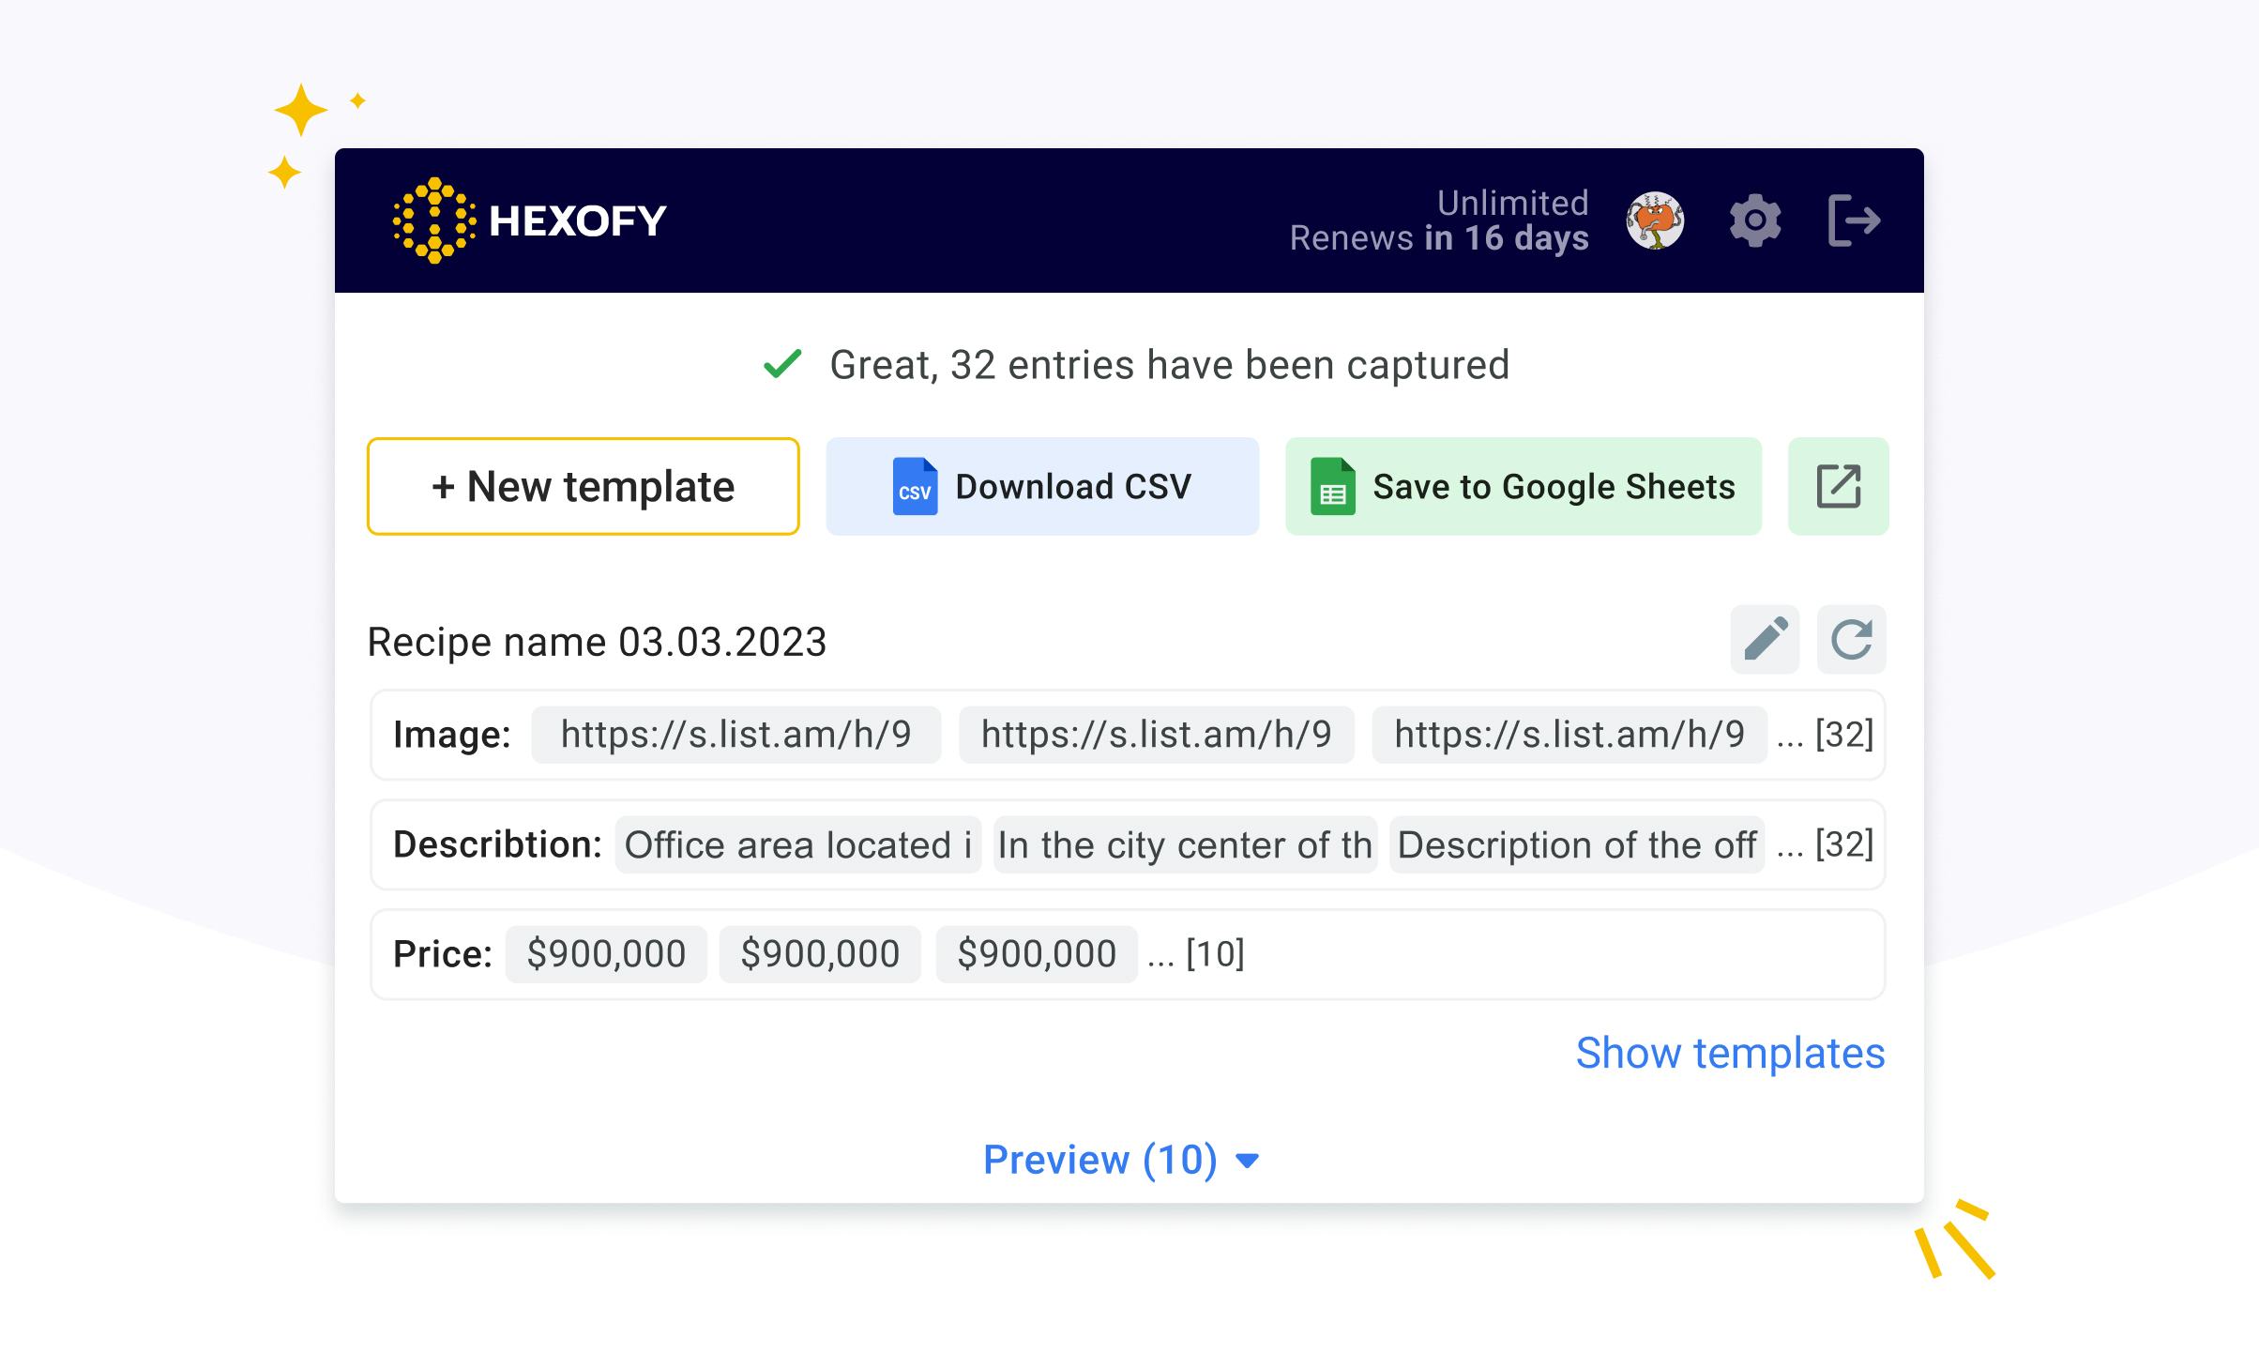
Task: Click the Download CSV button
Action: pyautogui.click(x=1041, y=486)
